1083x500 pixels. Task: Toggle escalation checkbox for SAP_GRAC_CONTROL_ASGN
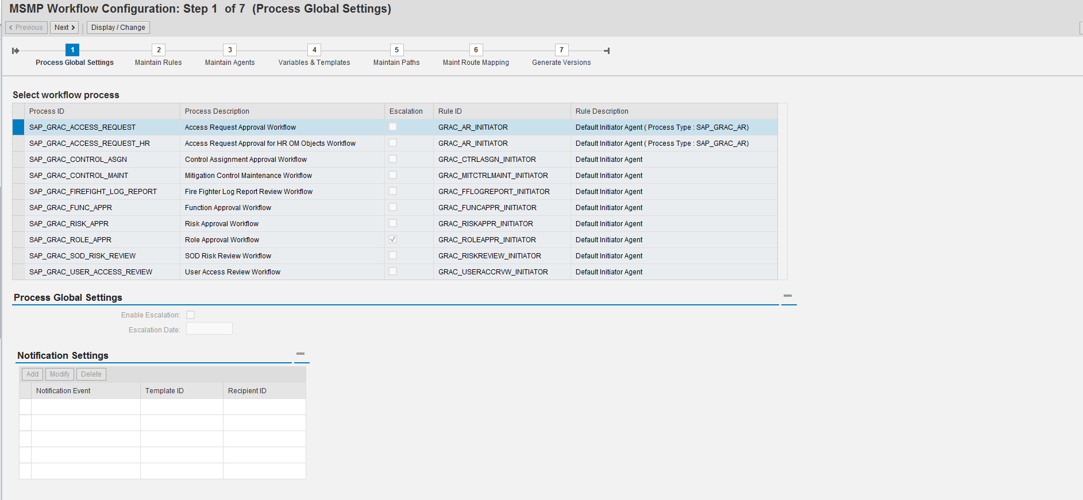(393, 159)
